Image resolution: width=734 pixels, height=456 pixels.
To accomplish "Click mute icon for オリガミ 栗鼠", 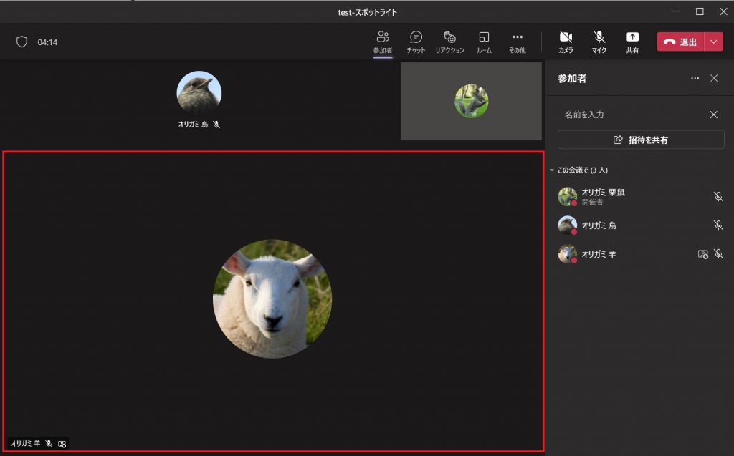I will coord(718,196).
